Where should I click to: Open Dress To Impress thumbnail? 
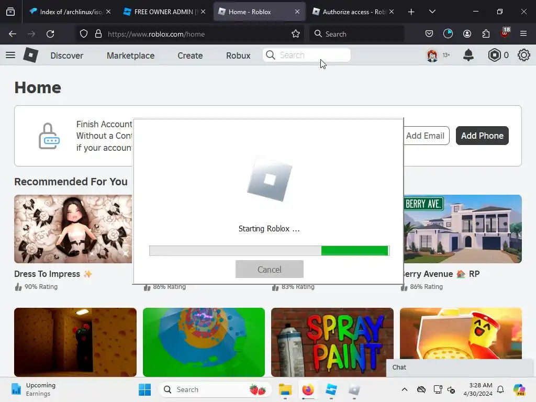point(73,229)
